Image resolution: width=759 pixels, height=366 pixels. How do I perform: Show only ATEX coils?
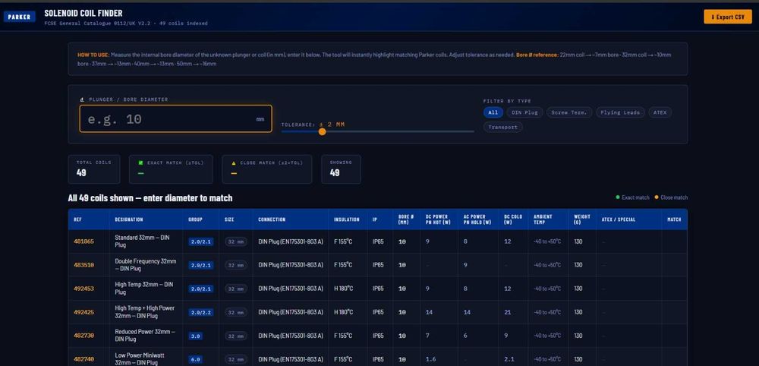[x=660, y=112]
